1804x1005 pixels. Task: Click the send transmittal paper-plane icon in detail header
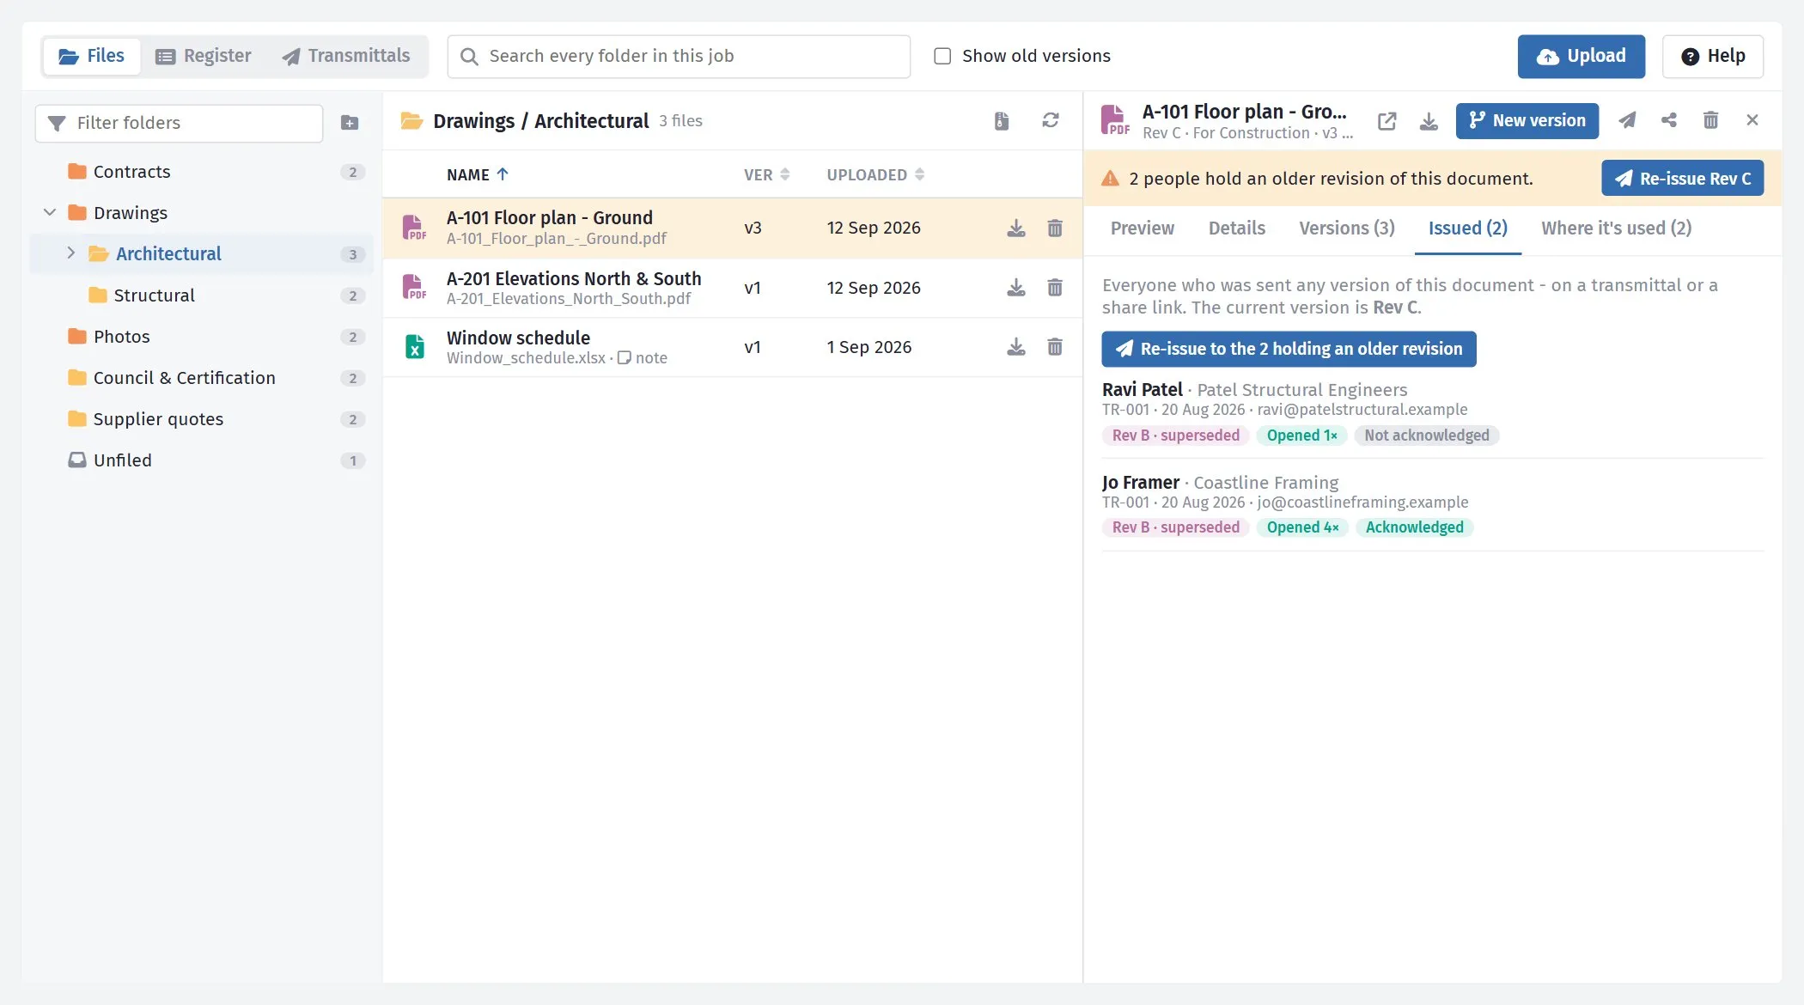[x=1627, y=120]
